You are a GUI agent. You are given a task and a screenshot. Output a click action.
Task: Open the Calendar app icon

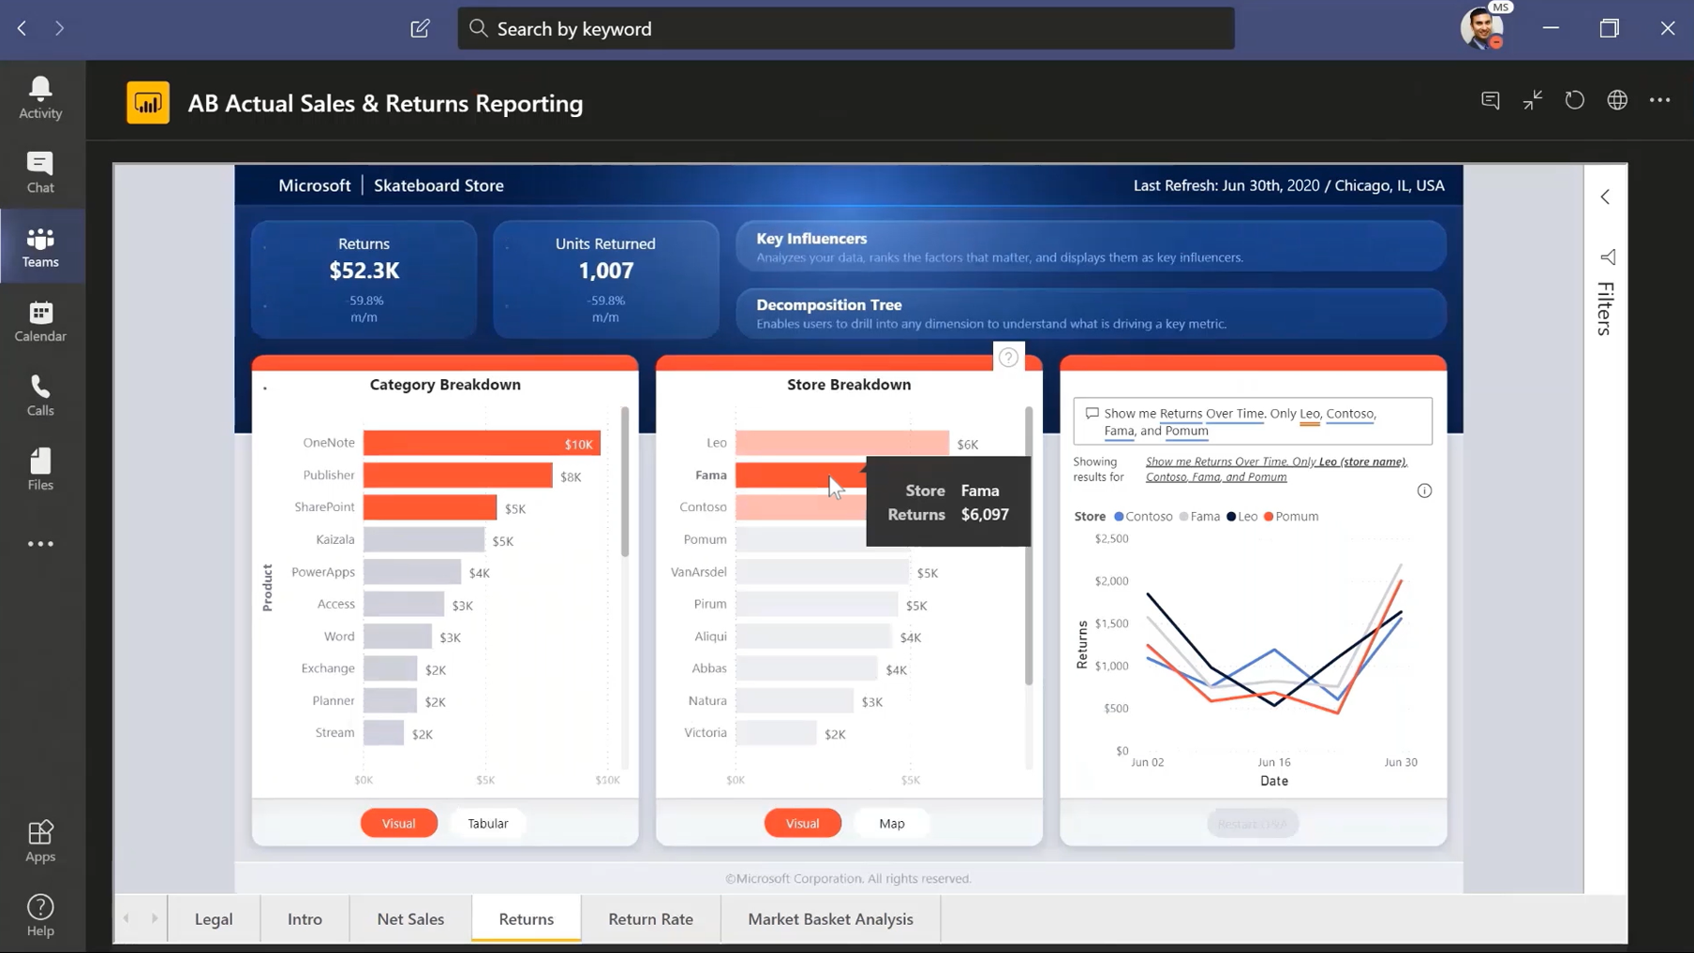pyautogui.click(x=40, y=321)
